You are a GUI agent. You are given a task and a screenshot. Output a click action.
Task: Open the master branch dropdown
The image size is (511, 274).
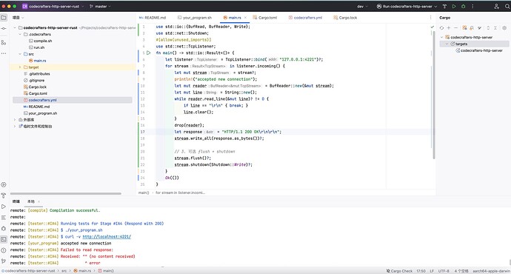pos(100,6)
